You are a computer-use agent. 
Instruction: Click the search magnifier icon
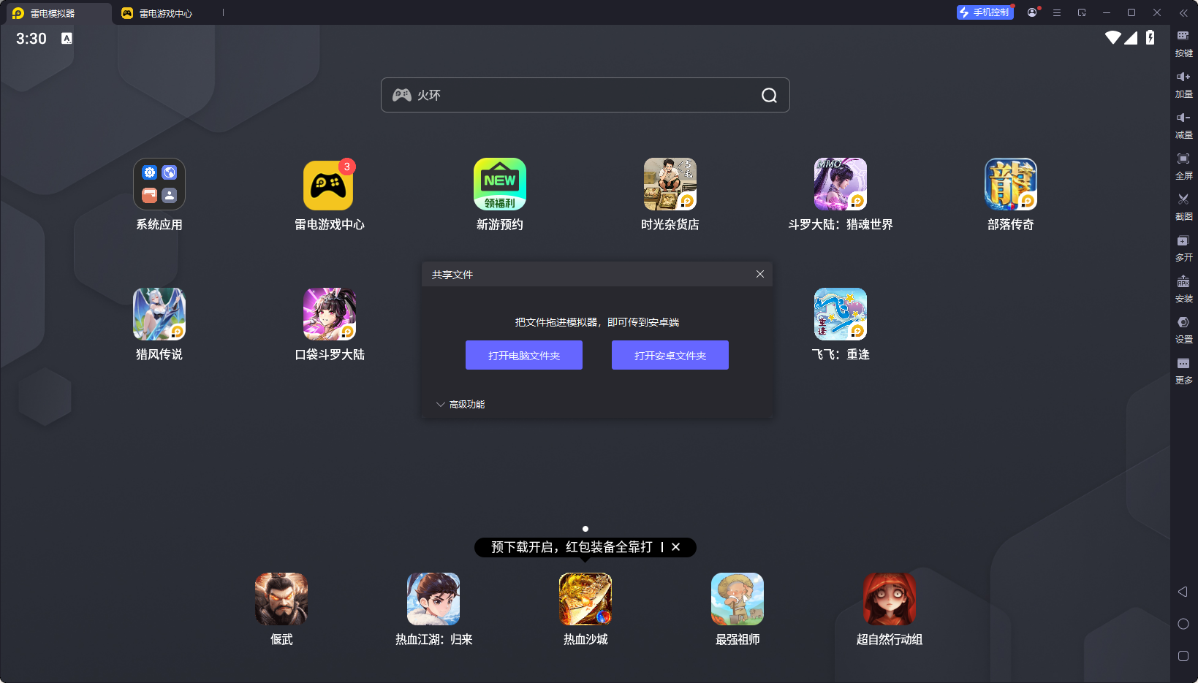point(769,95)
